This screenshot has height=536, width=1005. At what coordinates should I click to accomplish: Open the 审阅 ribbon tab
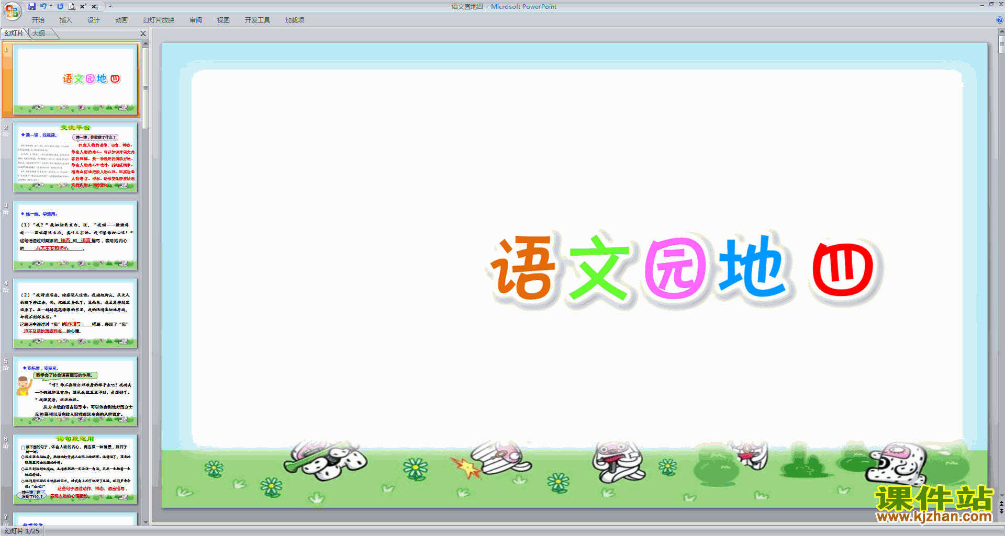point(196,20)
